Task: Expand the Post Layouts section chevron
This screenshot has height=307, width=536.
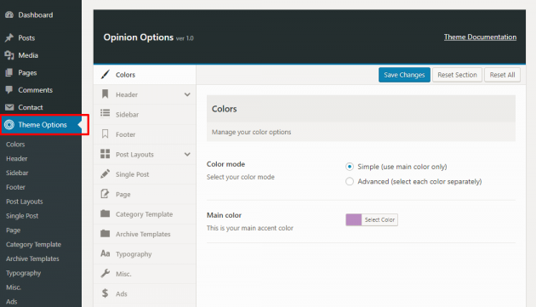Action: pyautogui.click(x=187, y=154)
